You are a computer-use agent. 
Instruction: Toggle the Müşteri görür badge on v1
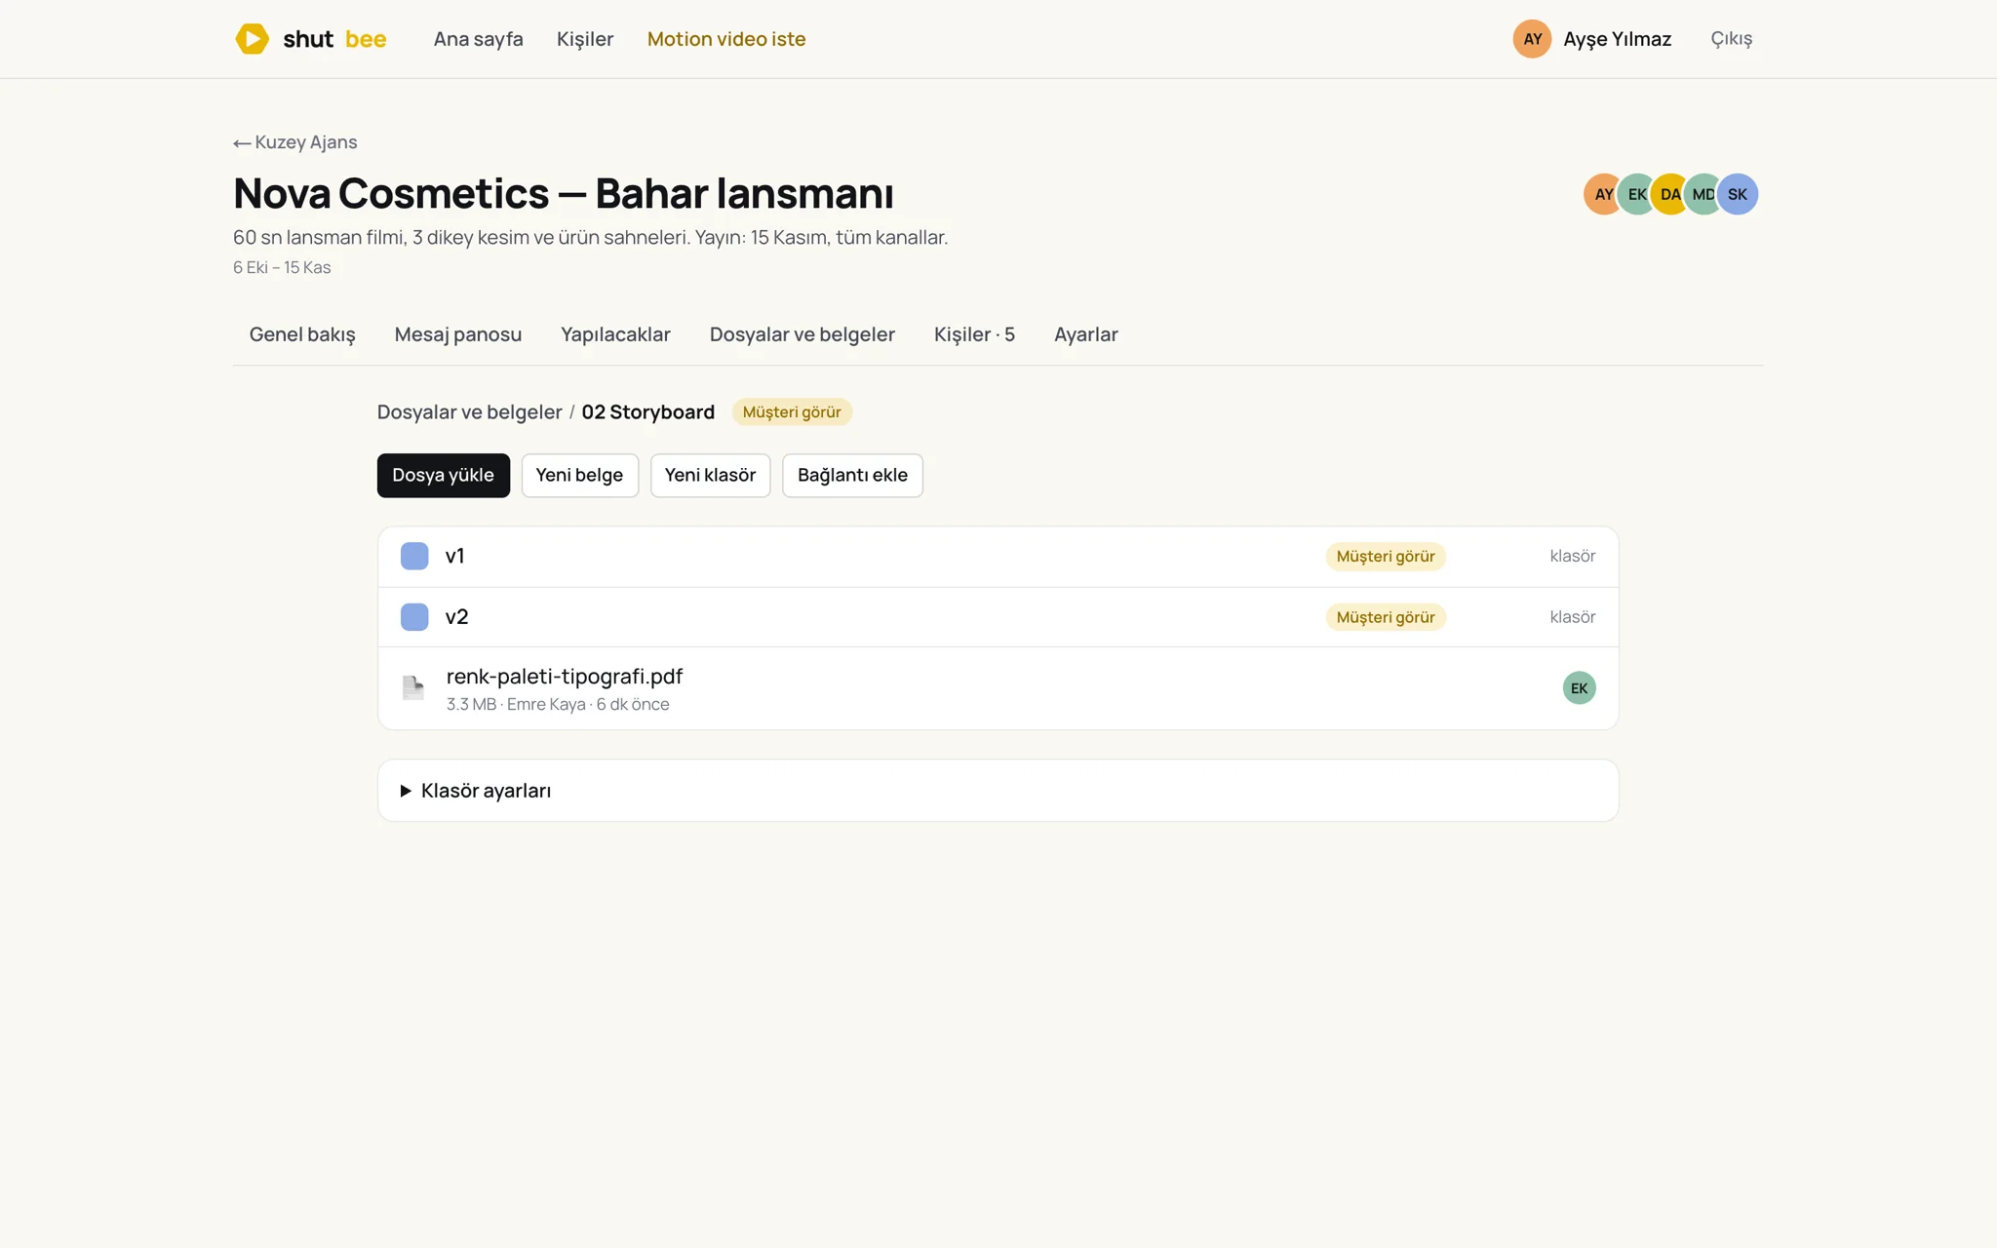point(1385,556)
